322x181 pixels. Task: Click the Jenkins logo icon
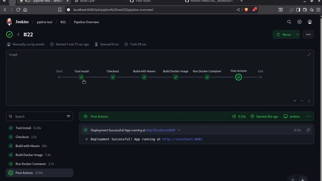pyautogui.click(x=9, y=22)
